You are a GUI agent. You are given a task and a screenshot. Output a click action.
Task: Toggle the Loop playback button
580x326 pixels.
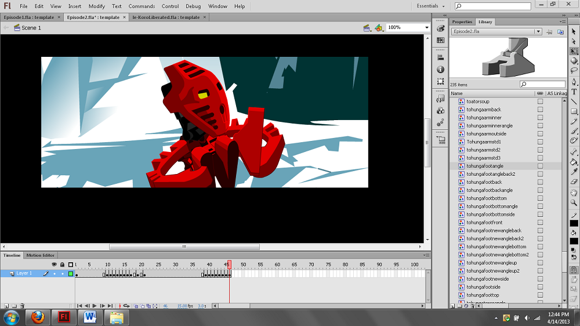[126, 306]
